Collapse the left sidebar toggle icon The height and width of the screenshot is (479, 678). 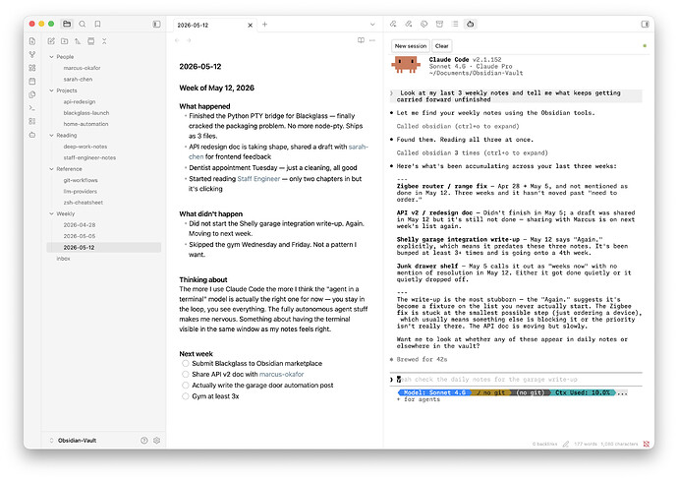(156, 25)
